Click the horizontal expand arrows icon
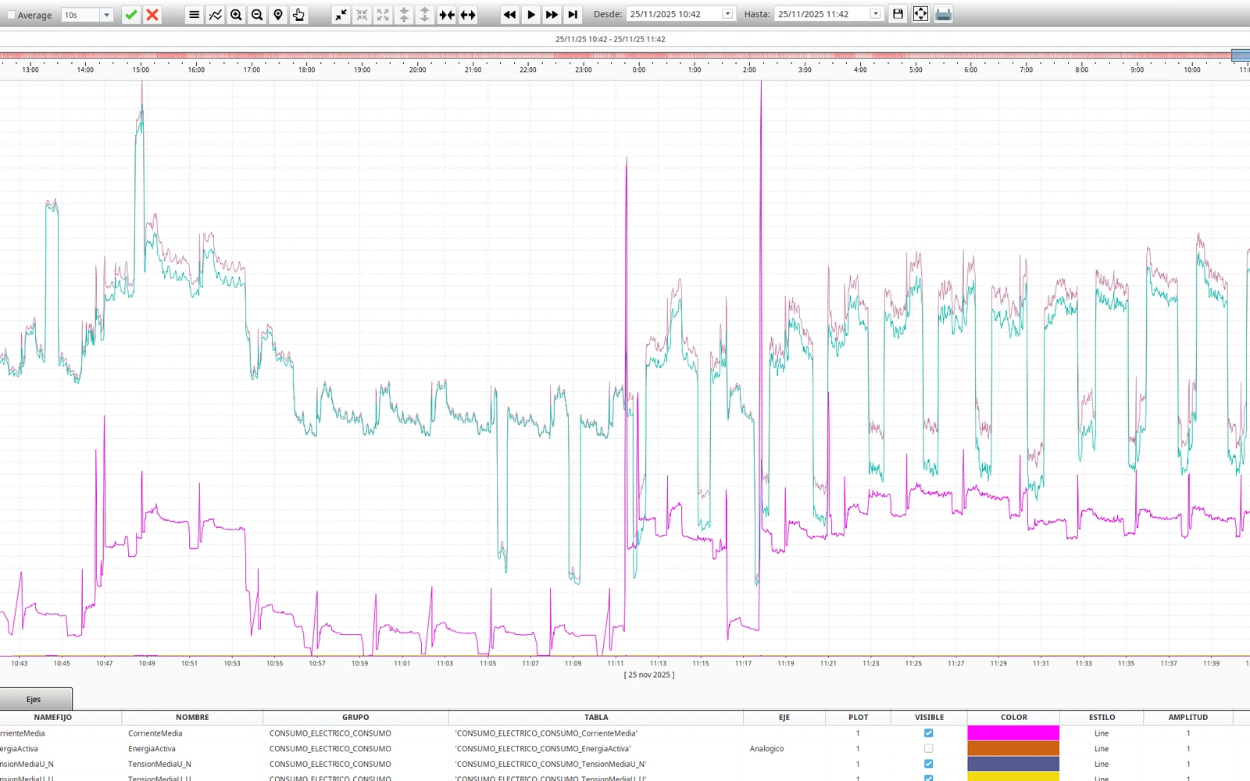Viewport: 1250px width, 781px height. (x=467, y=14)
